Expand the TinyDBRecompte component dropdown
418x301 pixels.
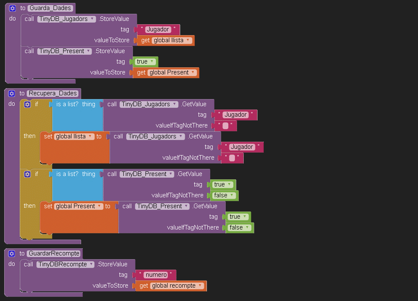click(91, 264)
